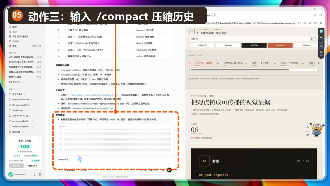Open the 3:4 size dropdown

click(313, 39)
